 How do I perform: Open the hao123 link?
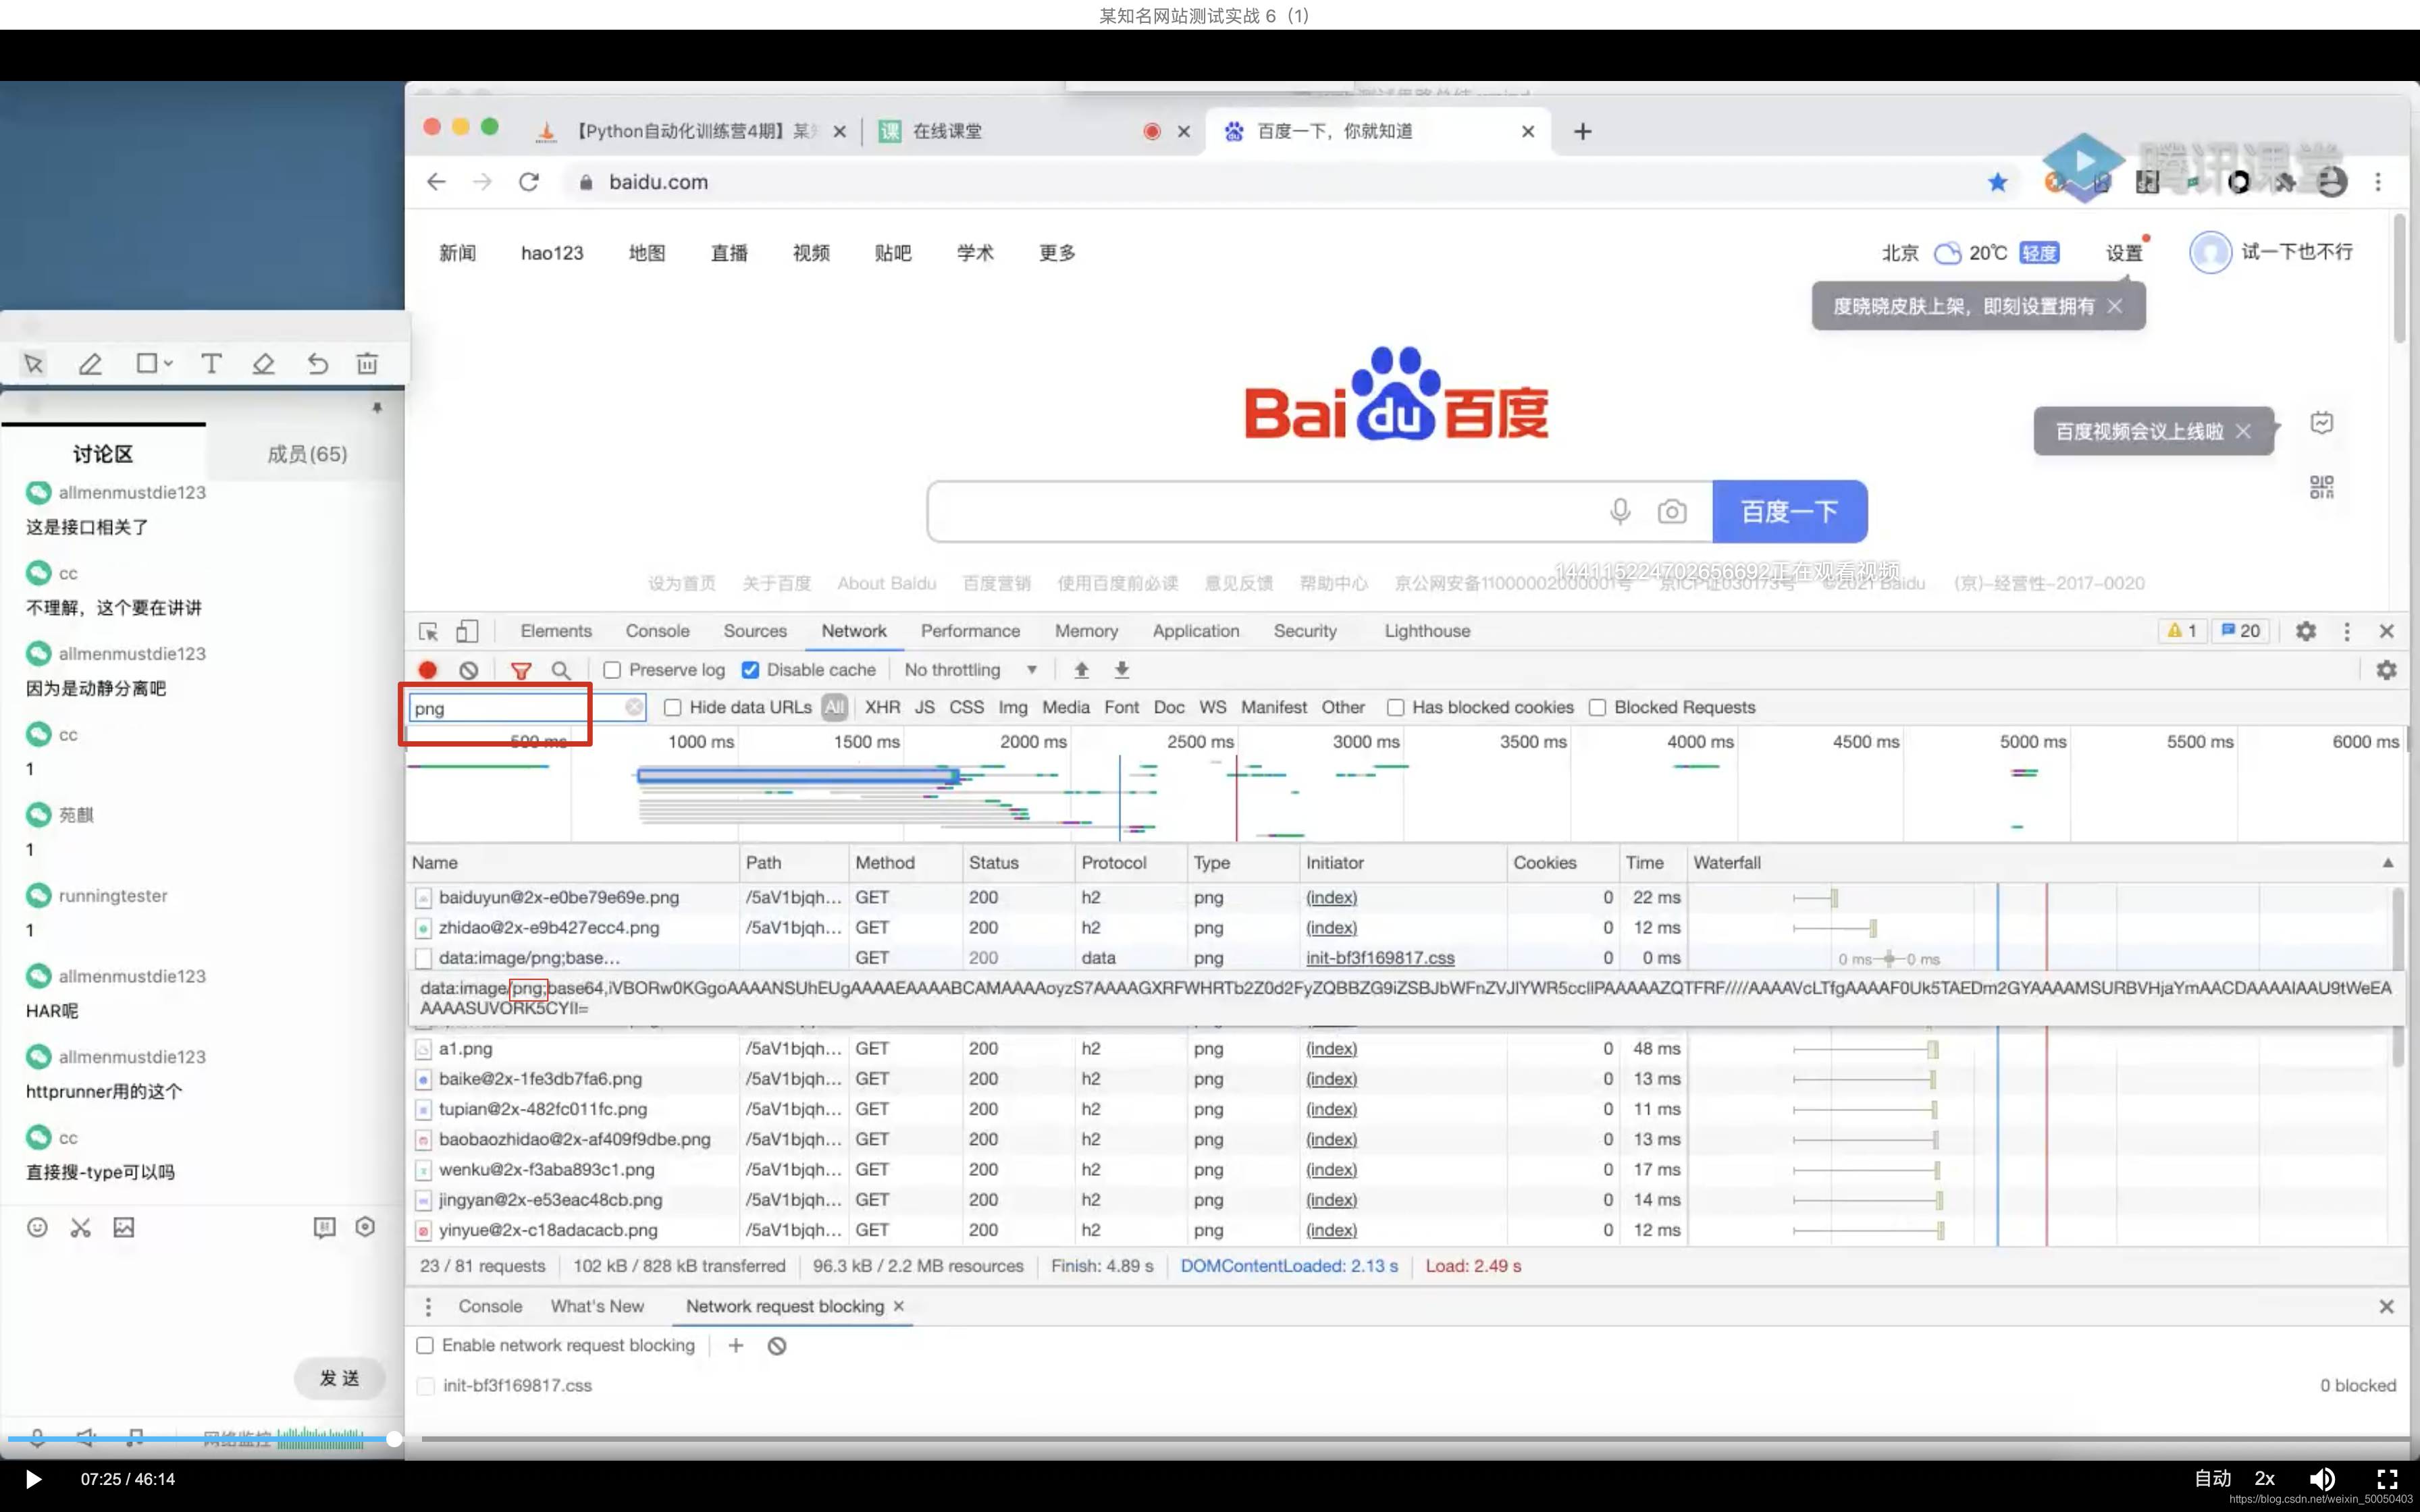tap(552, 253)
